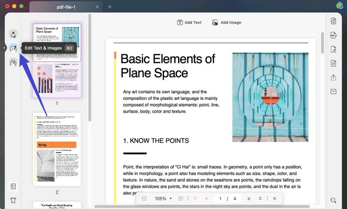Click the Convert PDF icon
This screenshot has height=209, width=347.
(x=333, y=21)
